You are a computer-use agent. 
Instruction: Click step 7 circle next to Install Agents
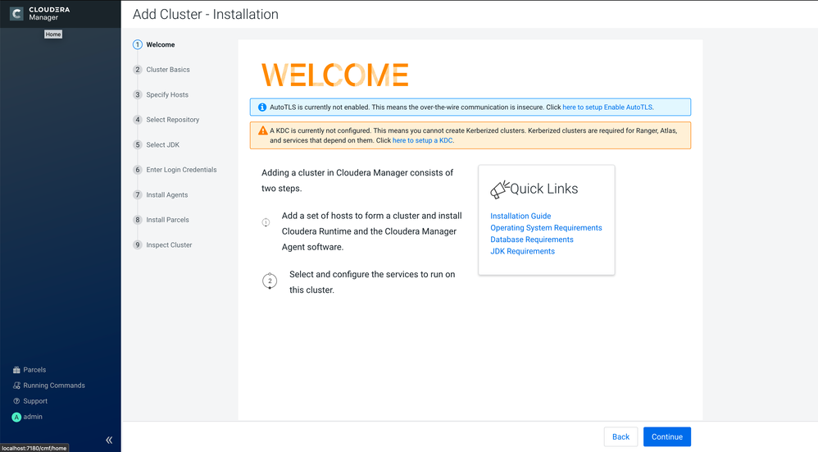[138, 194]
